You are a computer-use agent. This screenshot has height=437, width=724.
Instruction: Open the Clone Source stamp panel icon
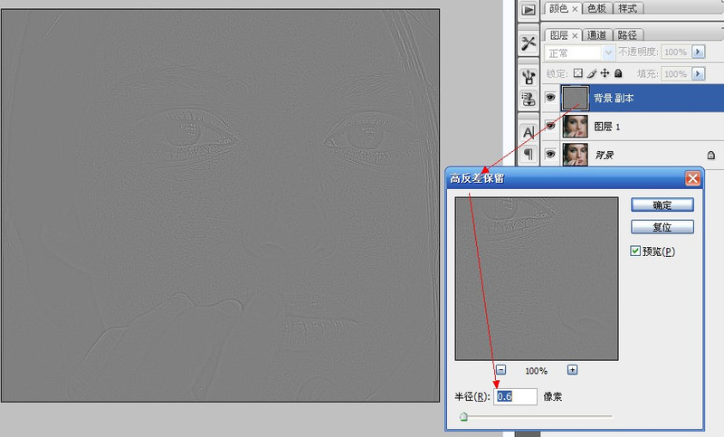click(529, 100)
